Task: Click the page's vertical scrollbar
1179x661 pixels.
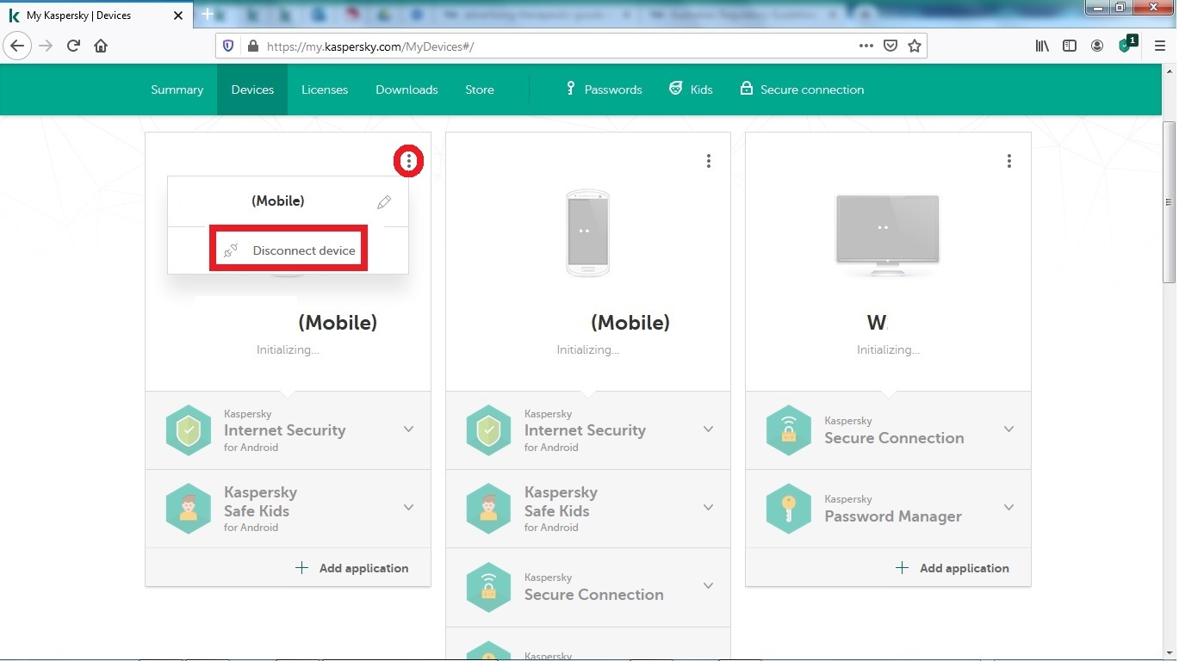Action: (1169, 202)
